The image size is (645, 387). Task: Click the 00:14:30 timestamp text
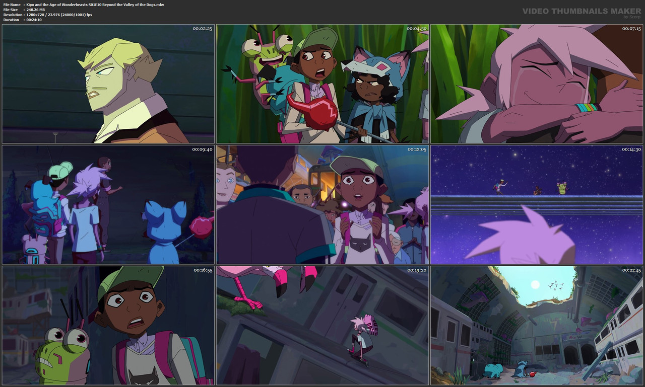coord(631,149)
